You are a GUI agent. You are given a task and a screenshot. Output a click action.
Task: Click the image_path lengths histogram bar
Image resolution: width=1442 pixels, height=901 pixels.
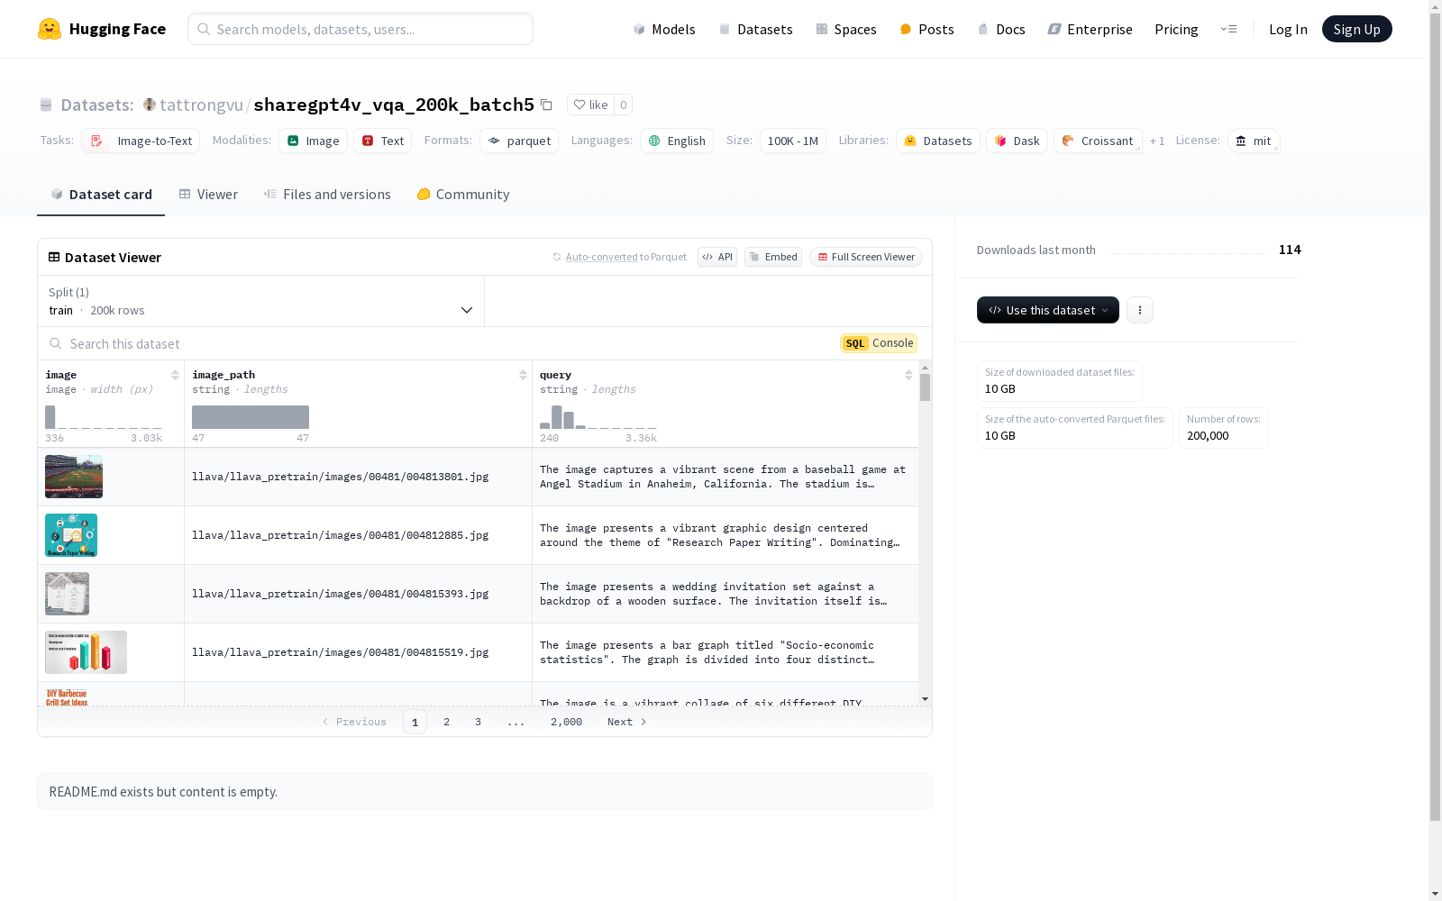tap(251, 417)
